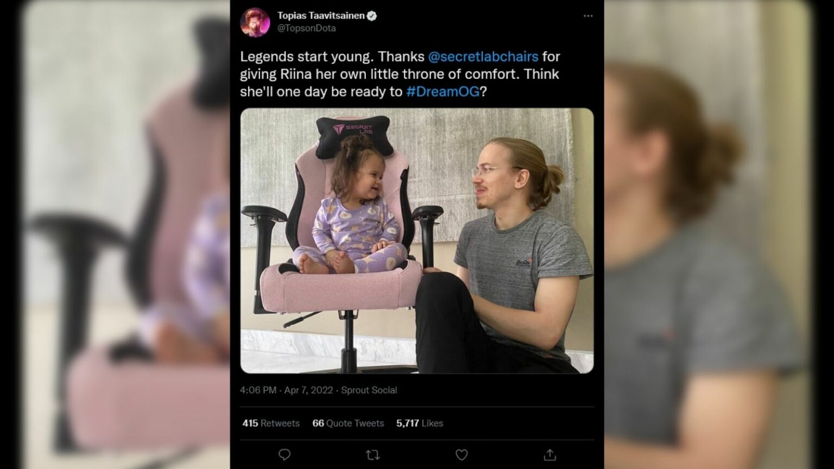This screenshot has width=834, height=469.
Task: Like the tweet with heart icon
Action: (462, 455)
